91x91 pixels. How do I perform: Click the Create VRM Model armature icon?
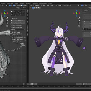(12, 21)
